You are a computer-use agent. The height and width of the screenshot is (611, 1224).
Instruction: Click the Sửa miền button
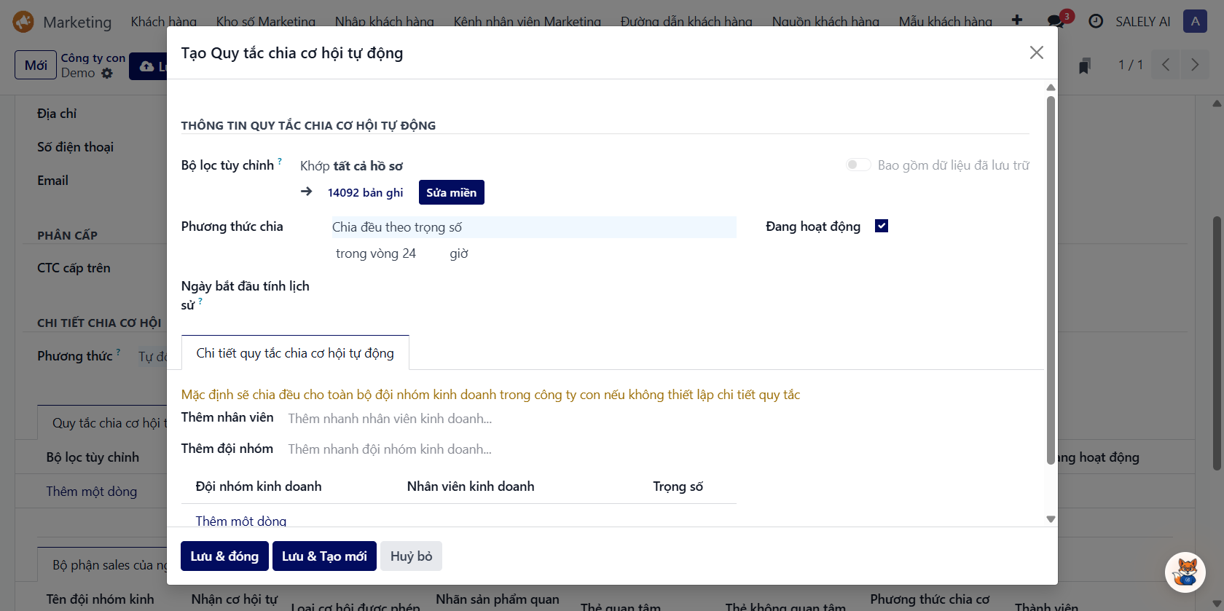(451, 192)
